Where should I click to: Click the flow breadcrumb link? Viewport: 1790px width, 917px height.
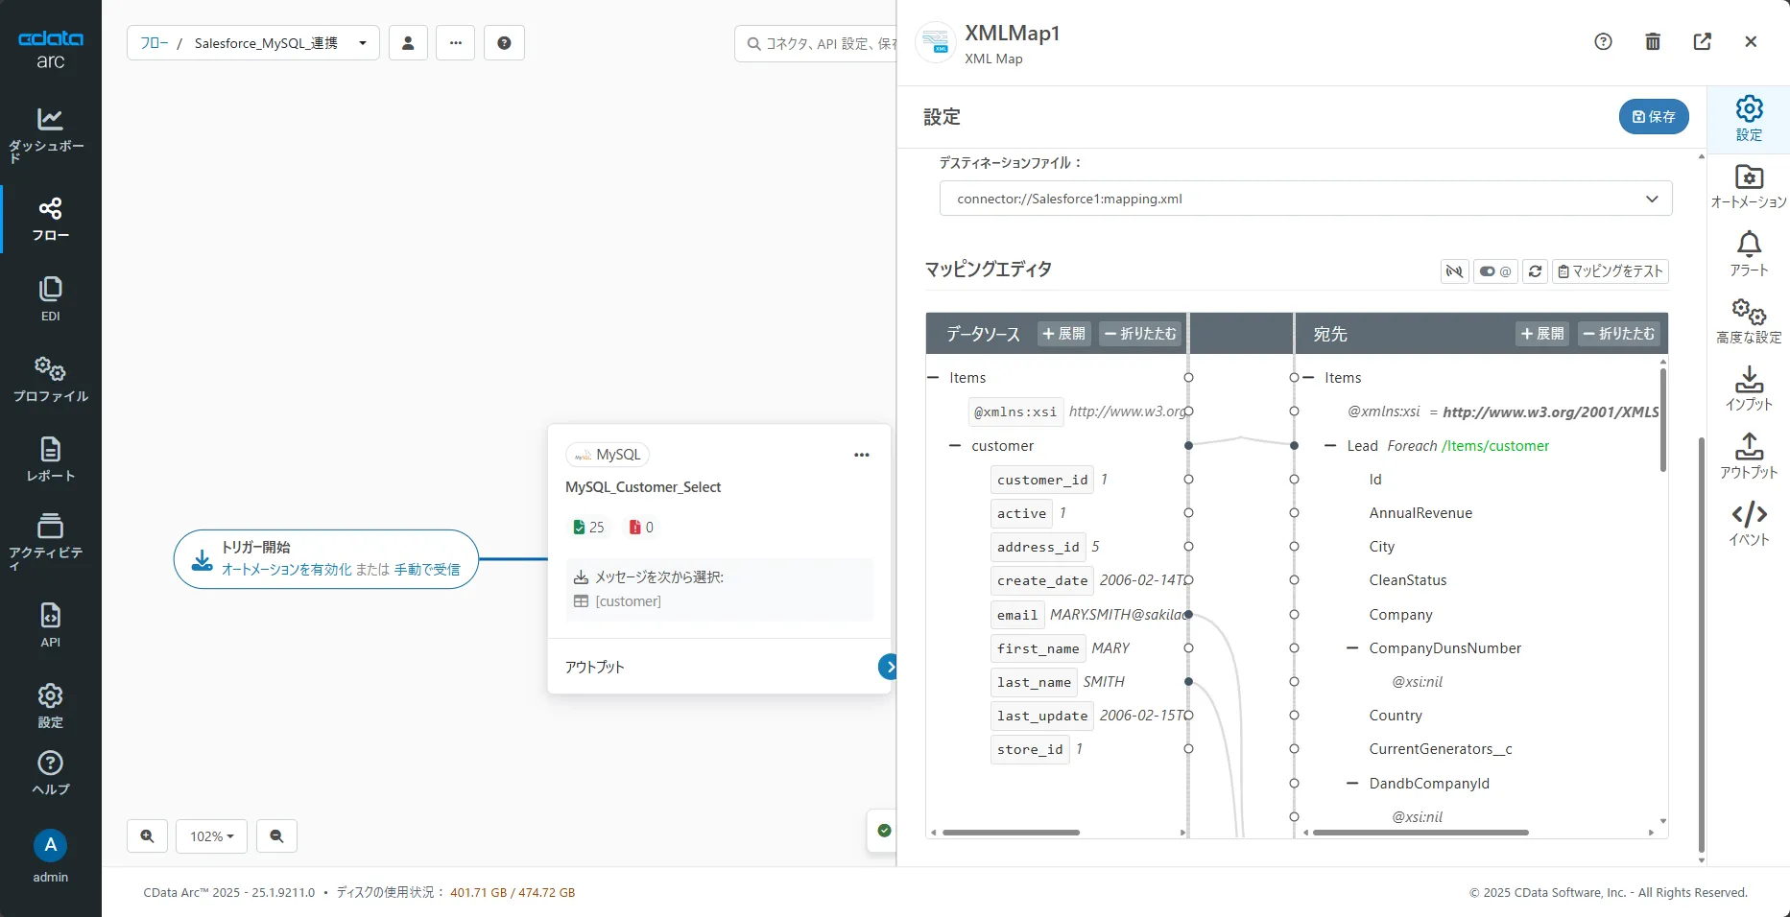point(154,43)
